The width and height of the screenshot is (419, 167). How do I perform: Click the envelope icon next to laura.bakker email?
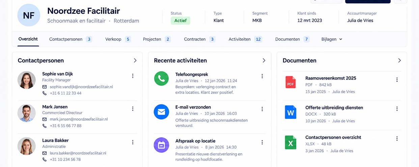click(x=45, y=153)
